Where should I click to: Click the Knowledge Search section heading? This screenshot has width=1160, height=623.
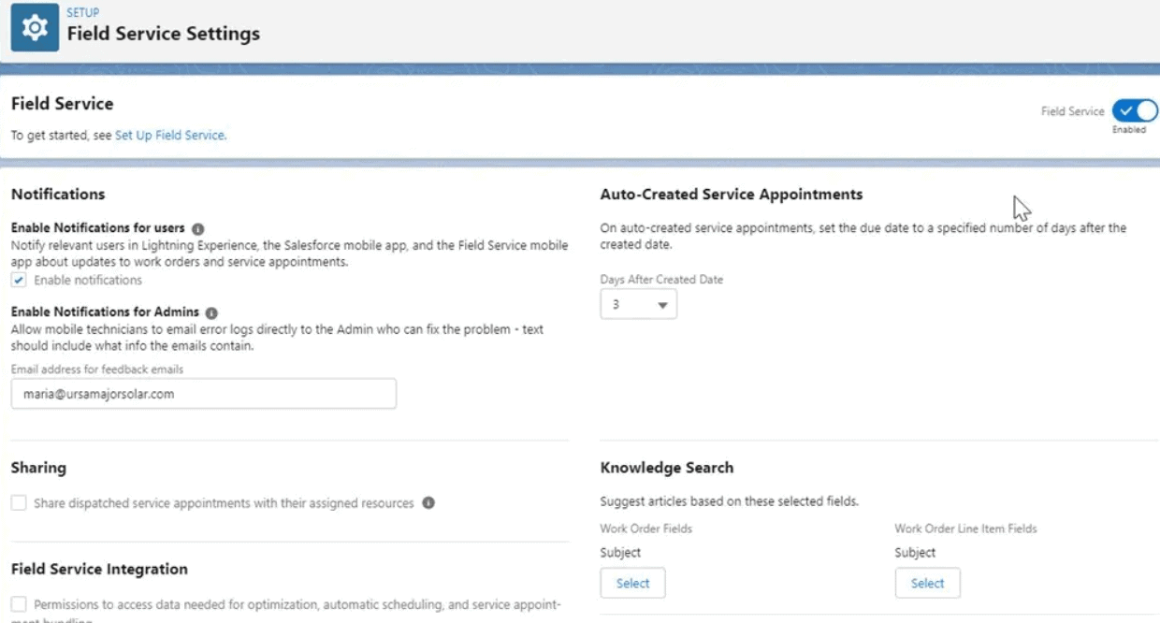click(666, 468)
